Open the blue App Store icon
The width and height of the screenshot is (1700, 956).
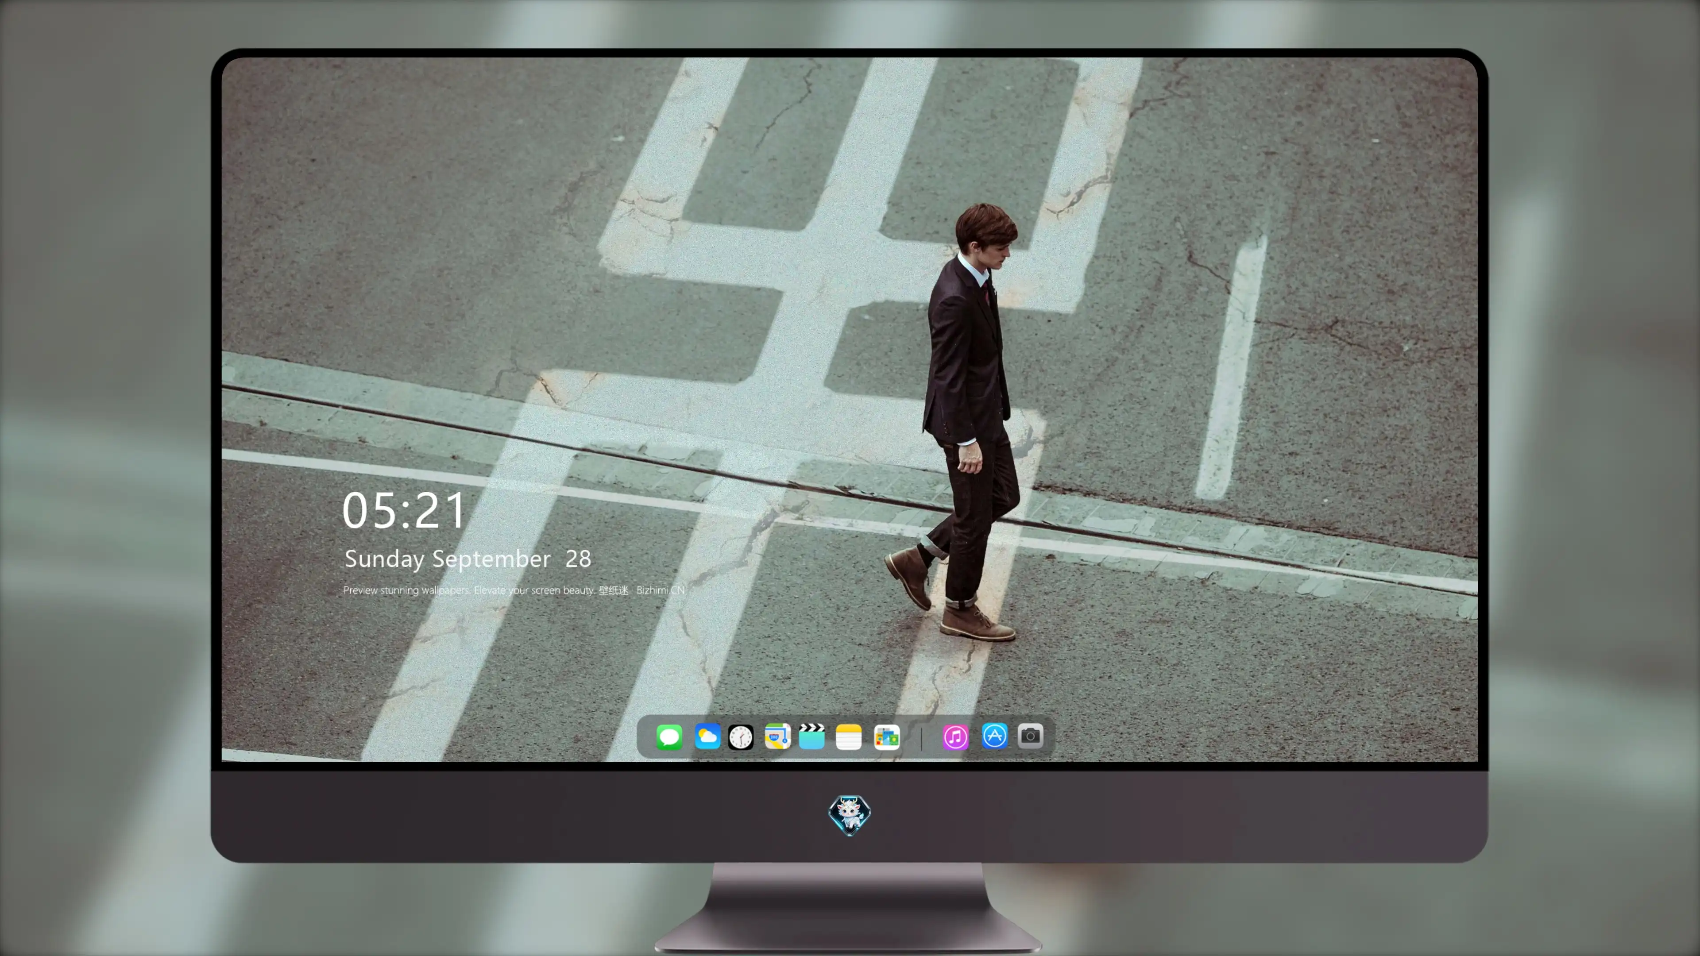[x=994, y=736]
